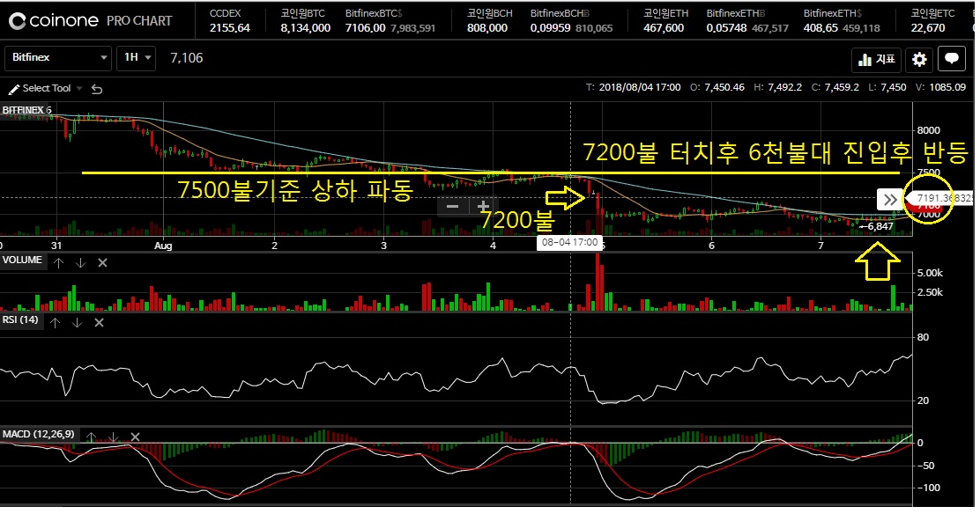Select the BitfinexETH$ 408.65 ticker
Screen dimensions: 980x514
[842, 20]
